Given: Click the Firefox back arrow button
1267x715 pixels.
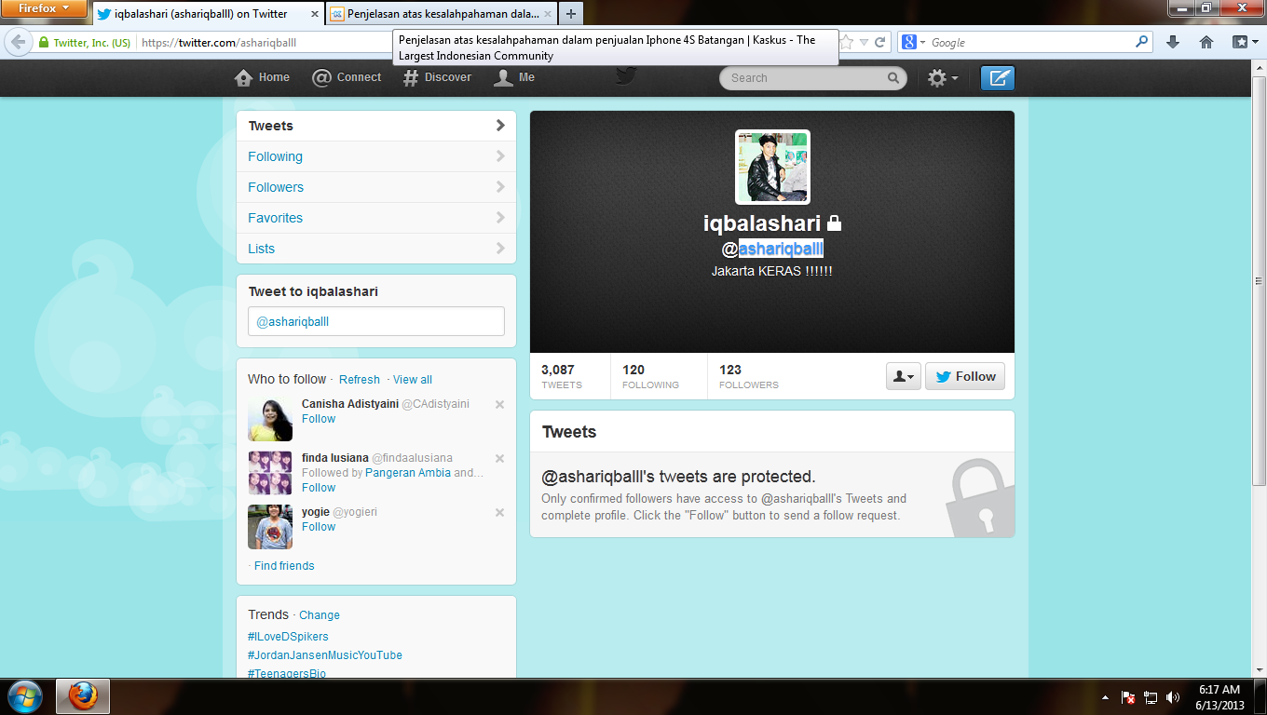Looking at the screenshot, I should pos(18,43).
